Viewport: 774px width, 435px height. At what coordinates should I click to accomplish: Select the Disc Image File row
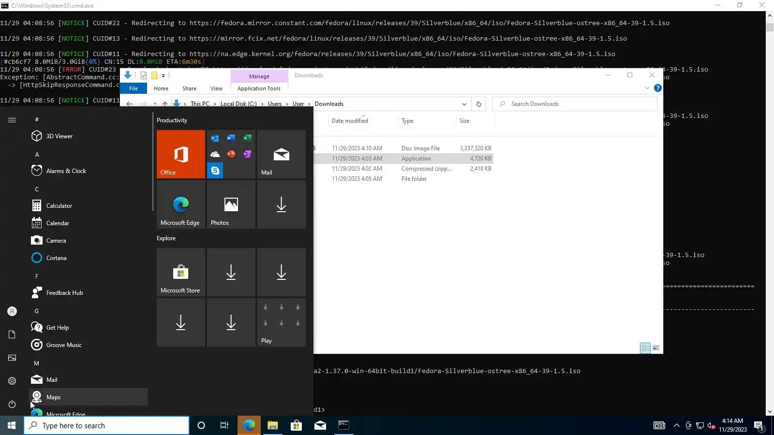pyautogui.click(x=403, y=148)
